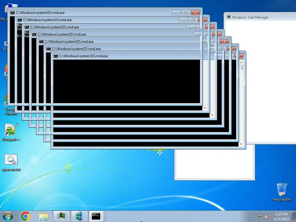The image size is (296, 222).
Task: Select the open me.txt desktop file
Action: tap(11, 163)
